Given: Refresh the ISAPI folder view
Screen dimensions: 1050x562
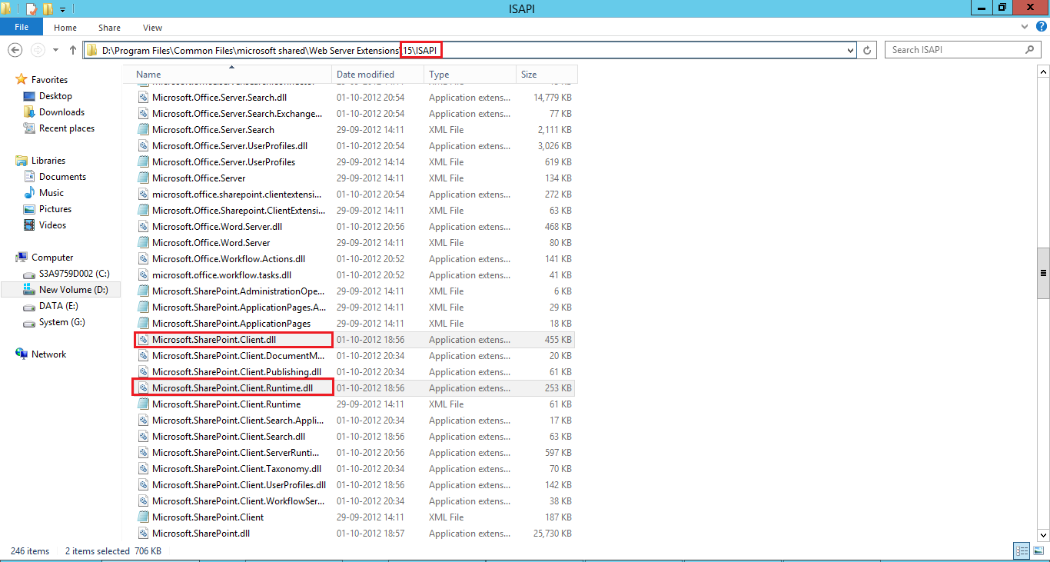Looking at the screenshot, I should click(x=868, y=50).
